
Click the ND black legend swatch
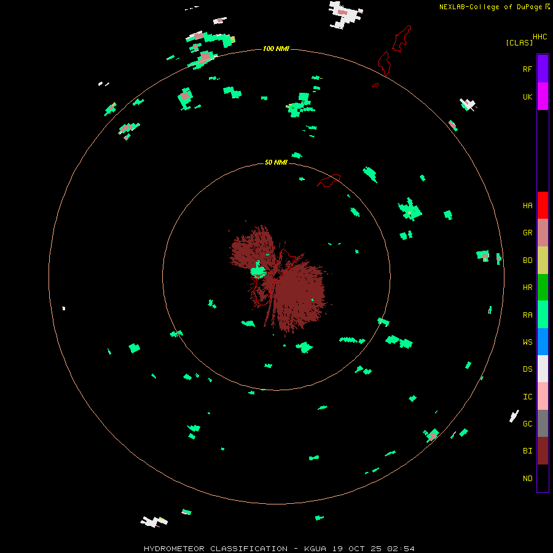[x=543, y=478]
